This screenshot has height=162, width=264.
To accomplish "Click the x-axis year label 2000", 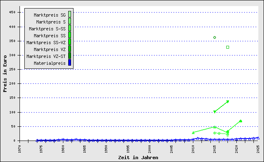I will (x=149, y=149).
